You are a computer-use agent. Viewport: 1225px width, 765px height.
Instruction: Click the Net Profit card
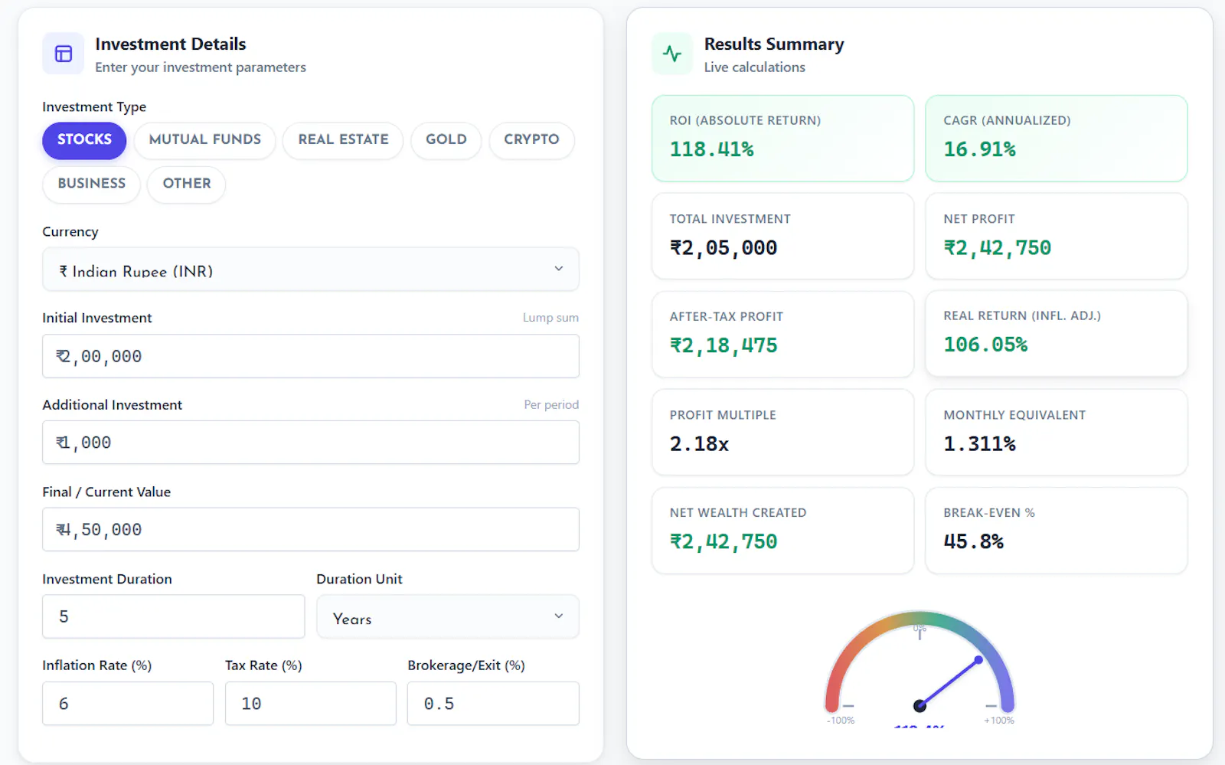[x=1057, y=236]
